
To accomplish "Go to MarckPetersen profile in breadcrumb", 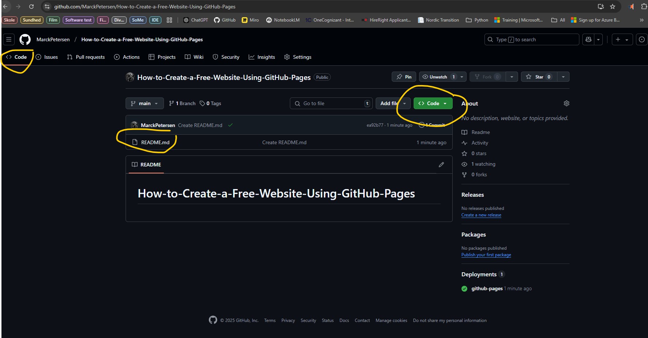I will [x=53, y=39].
